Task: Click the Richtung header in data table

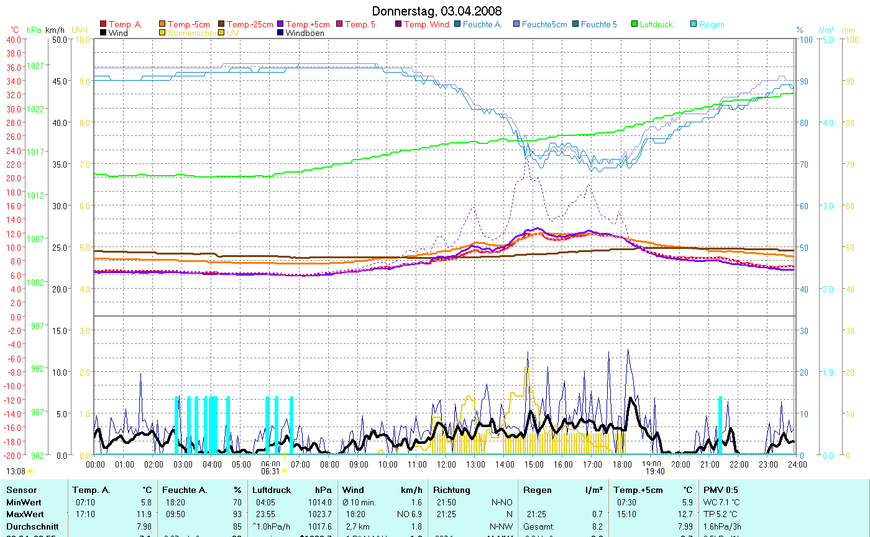Action: pyautogui.click(x=452, y=490)
